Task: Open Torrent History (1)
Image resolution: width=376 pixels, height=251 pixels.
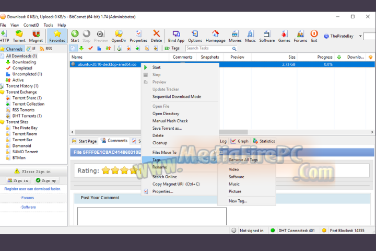Action: click(x=22, y=86)
